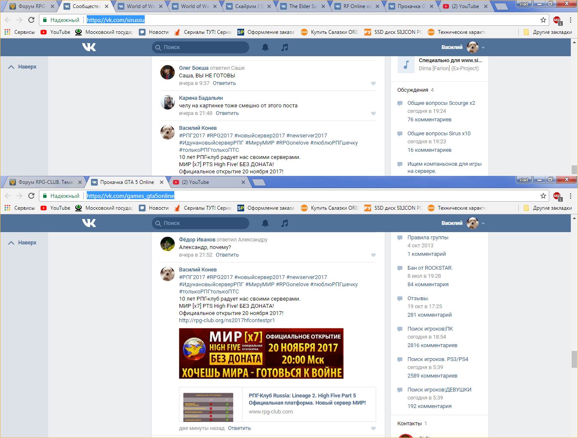The width and height of the screenshot is (578, 438).
Task: Click Карина Бадальян's avatar picture
Action: pyautogui.click(x=168, y=102)
